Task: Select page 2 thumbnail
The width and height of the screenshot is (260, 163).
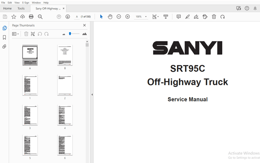Action: pos(65,85)
